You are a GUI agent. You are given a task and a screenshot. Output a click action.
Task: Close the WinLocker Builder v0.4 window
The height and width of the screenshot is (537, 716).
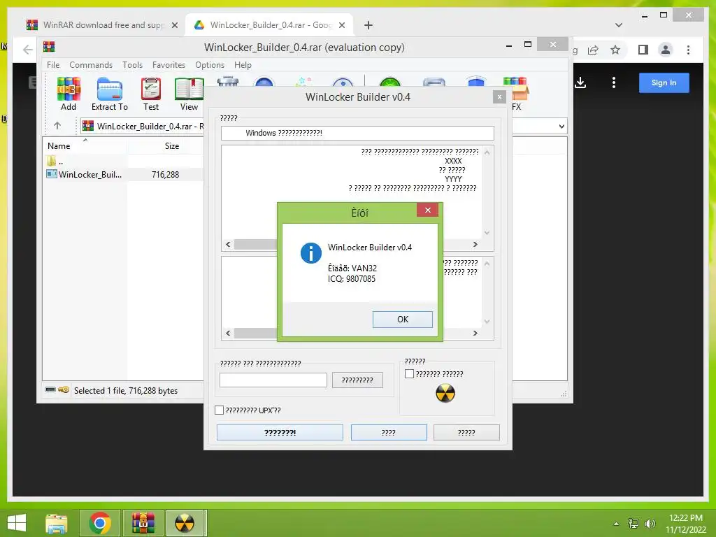pyautogui.click(x=499, y=96)
